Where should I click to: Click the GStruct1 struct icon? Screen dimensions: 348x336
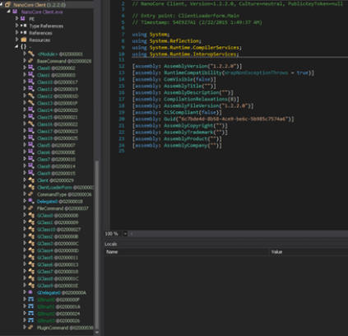(x=31, y=306)
